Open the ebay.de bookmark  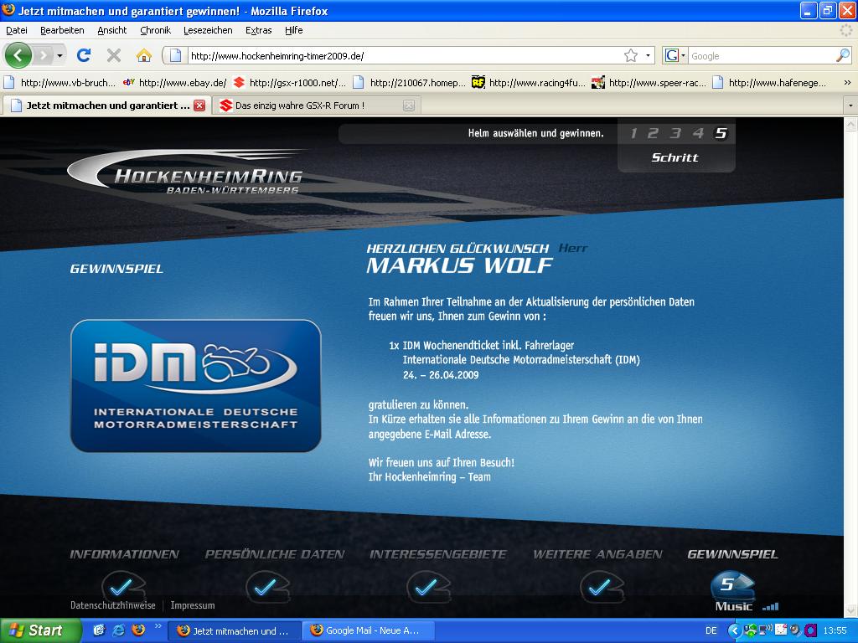175,83
